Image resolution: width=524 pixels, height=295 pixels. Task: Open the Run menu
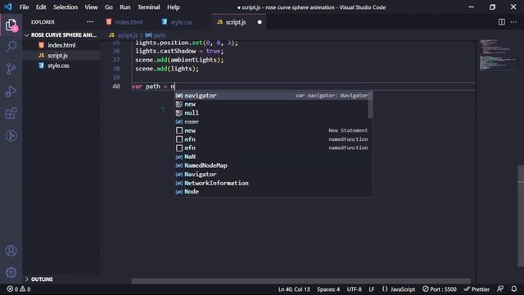pos(125,7)
